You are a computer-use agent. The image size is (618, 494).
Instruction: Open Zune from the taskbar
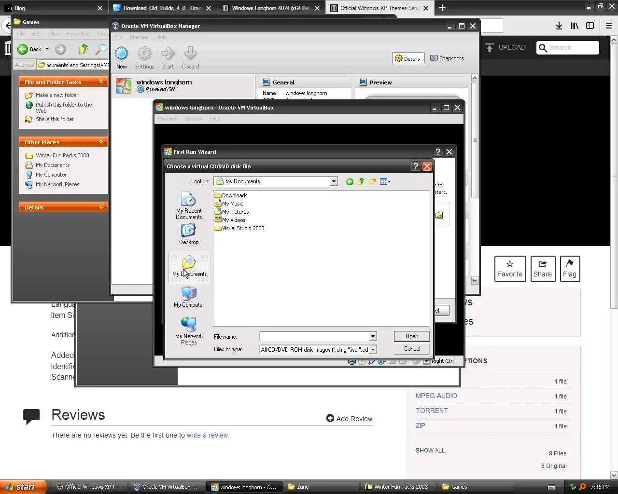321,487
